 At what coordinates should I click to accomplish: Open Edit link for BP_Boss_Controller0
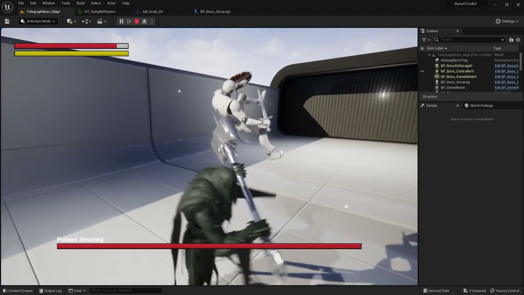pos(506,71)
